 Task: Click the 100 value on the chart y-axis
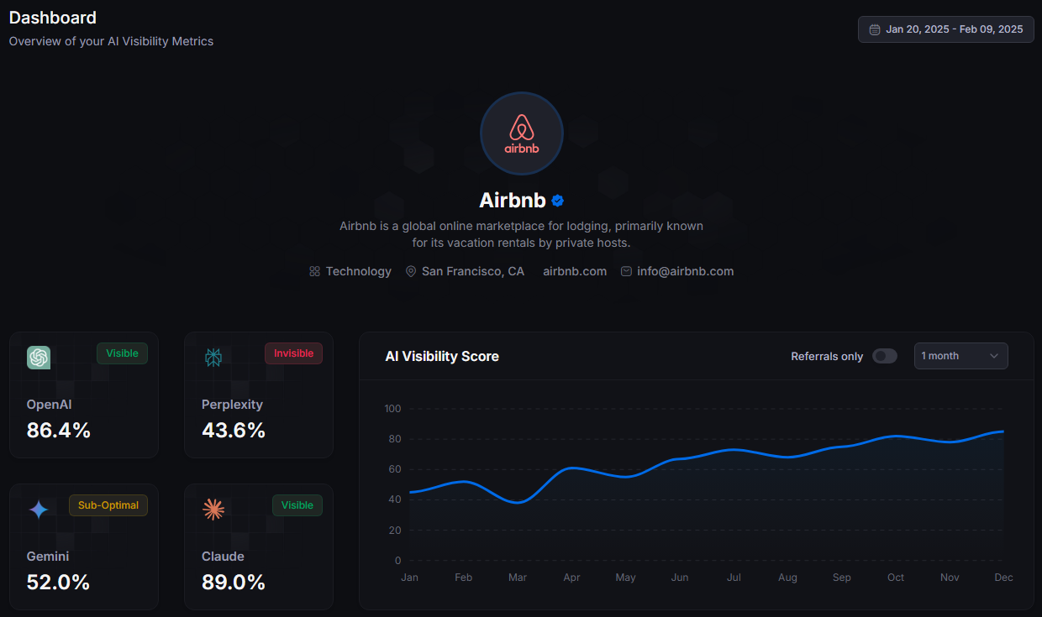(x=392, y=409)
